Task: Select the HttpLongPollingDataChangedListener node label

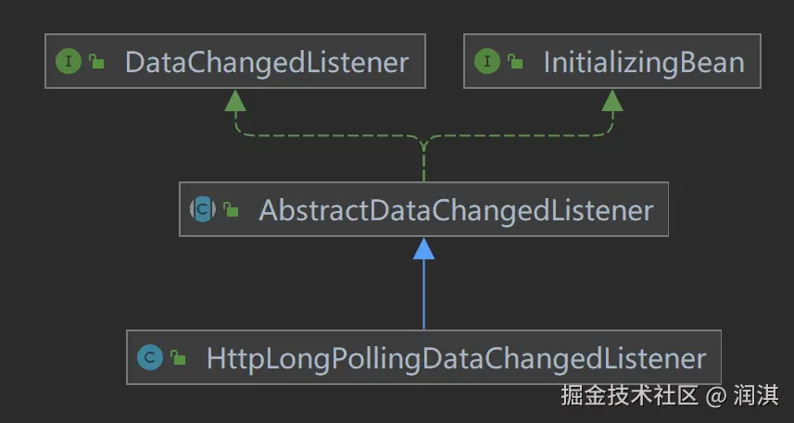Action: pyautogui.click(x=456, y=357)
